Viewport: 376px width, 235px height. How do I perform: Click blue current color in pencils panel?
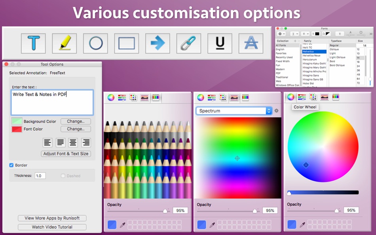pos(112,225)
